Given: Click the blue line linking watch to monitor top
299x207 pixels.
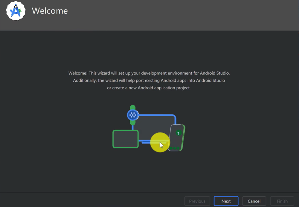Looking at the screenshot, I should pyautogui.click(x=155, y=115).
